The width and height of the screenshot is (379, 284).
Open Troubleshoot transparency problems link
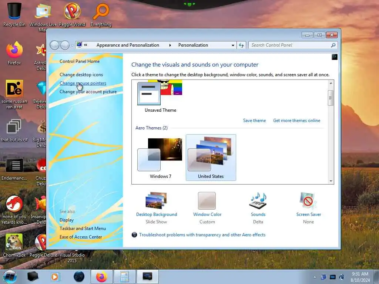pos(202,235)
